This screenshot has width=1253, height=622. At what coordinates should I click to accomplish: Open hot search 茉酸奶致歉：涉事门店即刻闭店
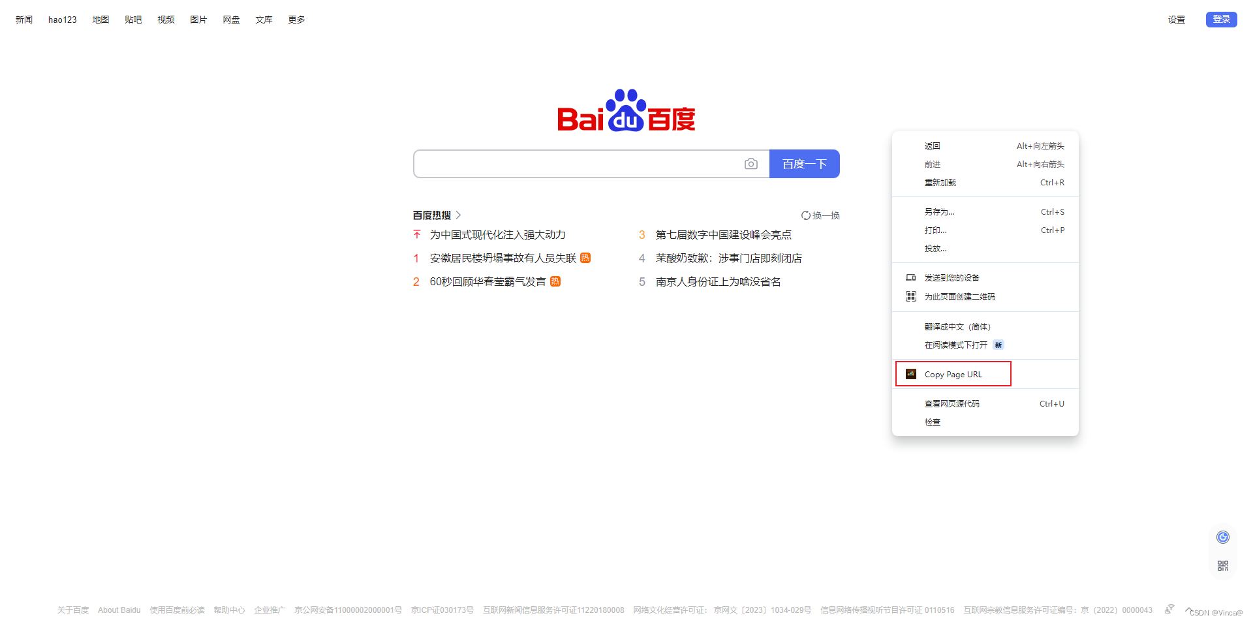pos(729,258)
